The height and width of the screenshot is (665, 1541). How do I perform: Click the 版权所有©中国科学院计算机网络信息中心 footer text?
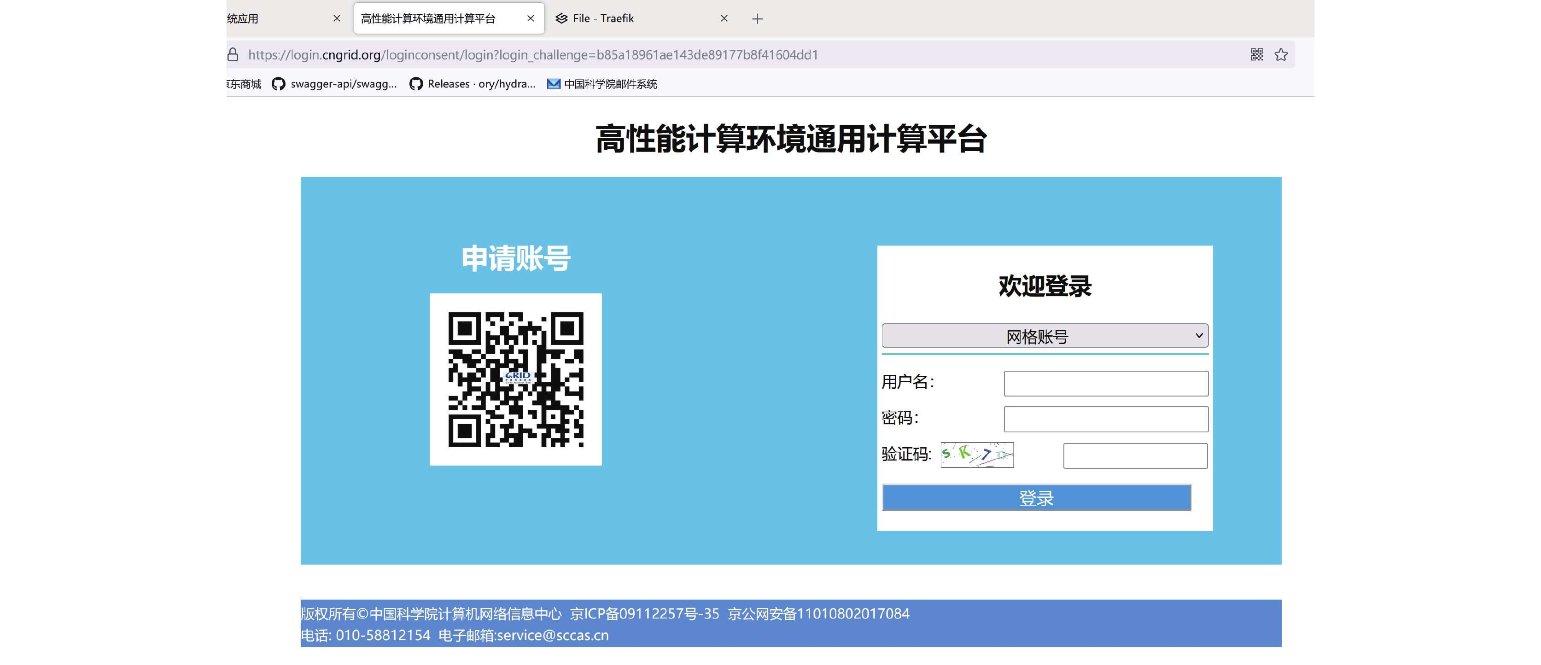[432, 613]
